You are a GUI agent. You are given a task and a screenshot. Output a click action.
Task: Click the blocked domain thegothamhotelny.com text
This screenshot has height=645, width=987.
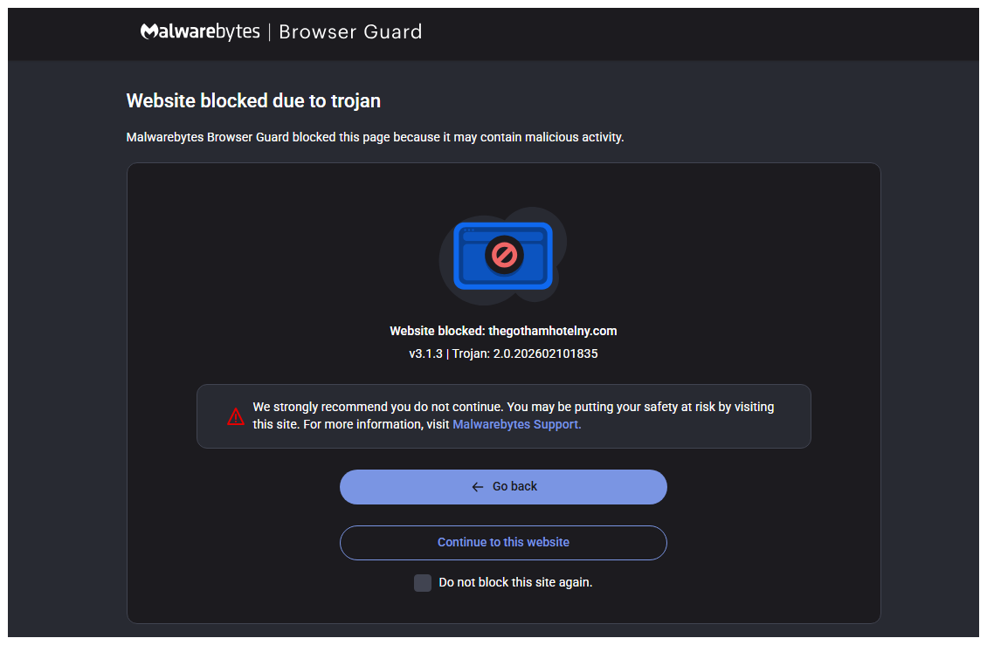tap(553, 331)
